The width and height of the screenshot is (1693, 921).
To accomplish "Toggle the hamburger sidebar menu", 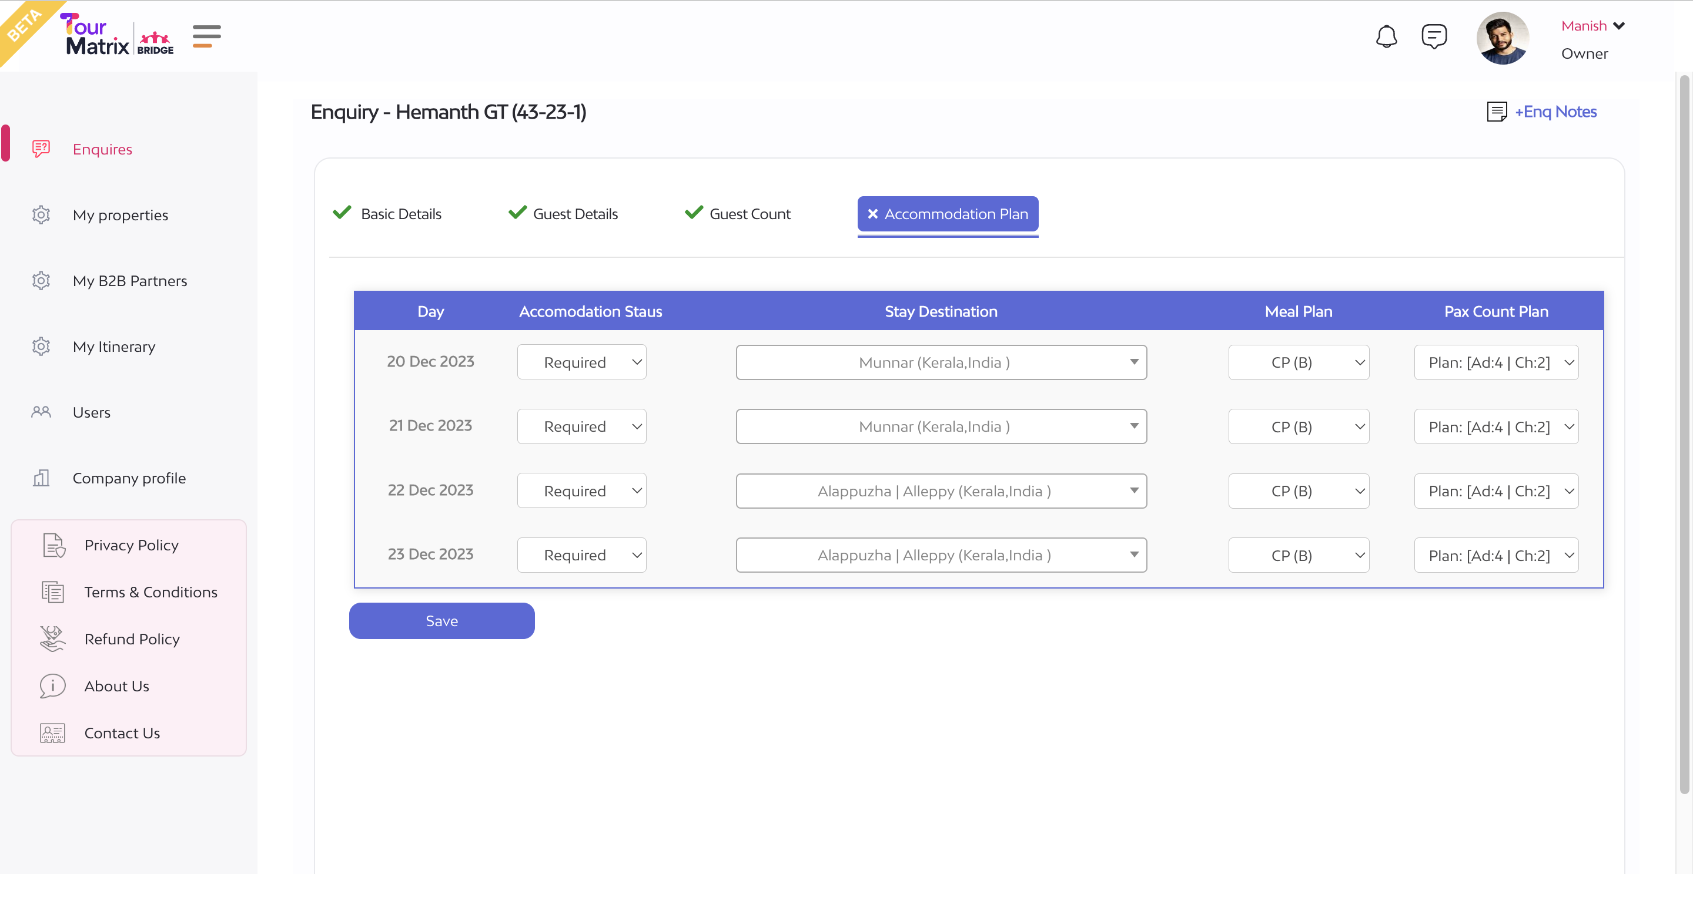I will pyautogui.click(x=206, y=36).
